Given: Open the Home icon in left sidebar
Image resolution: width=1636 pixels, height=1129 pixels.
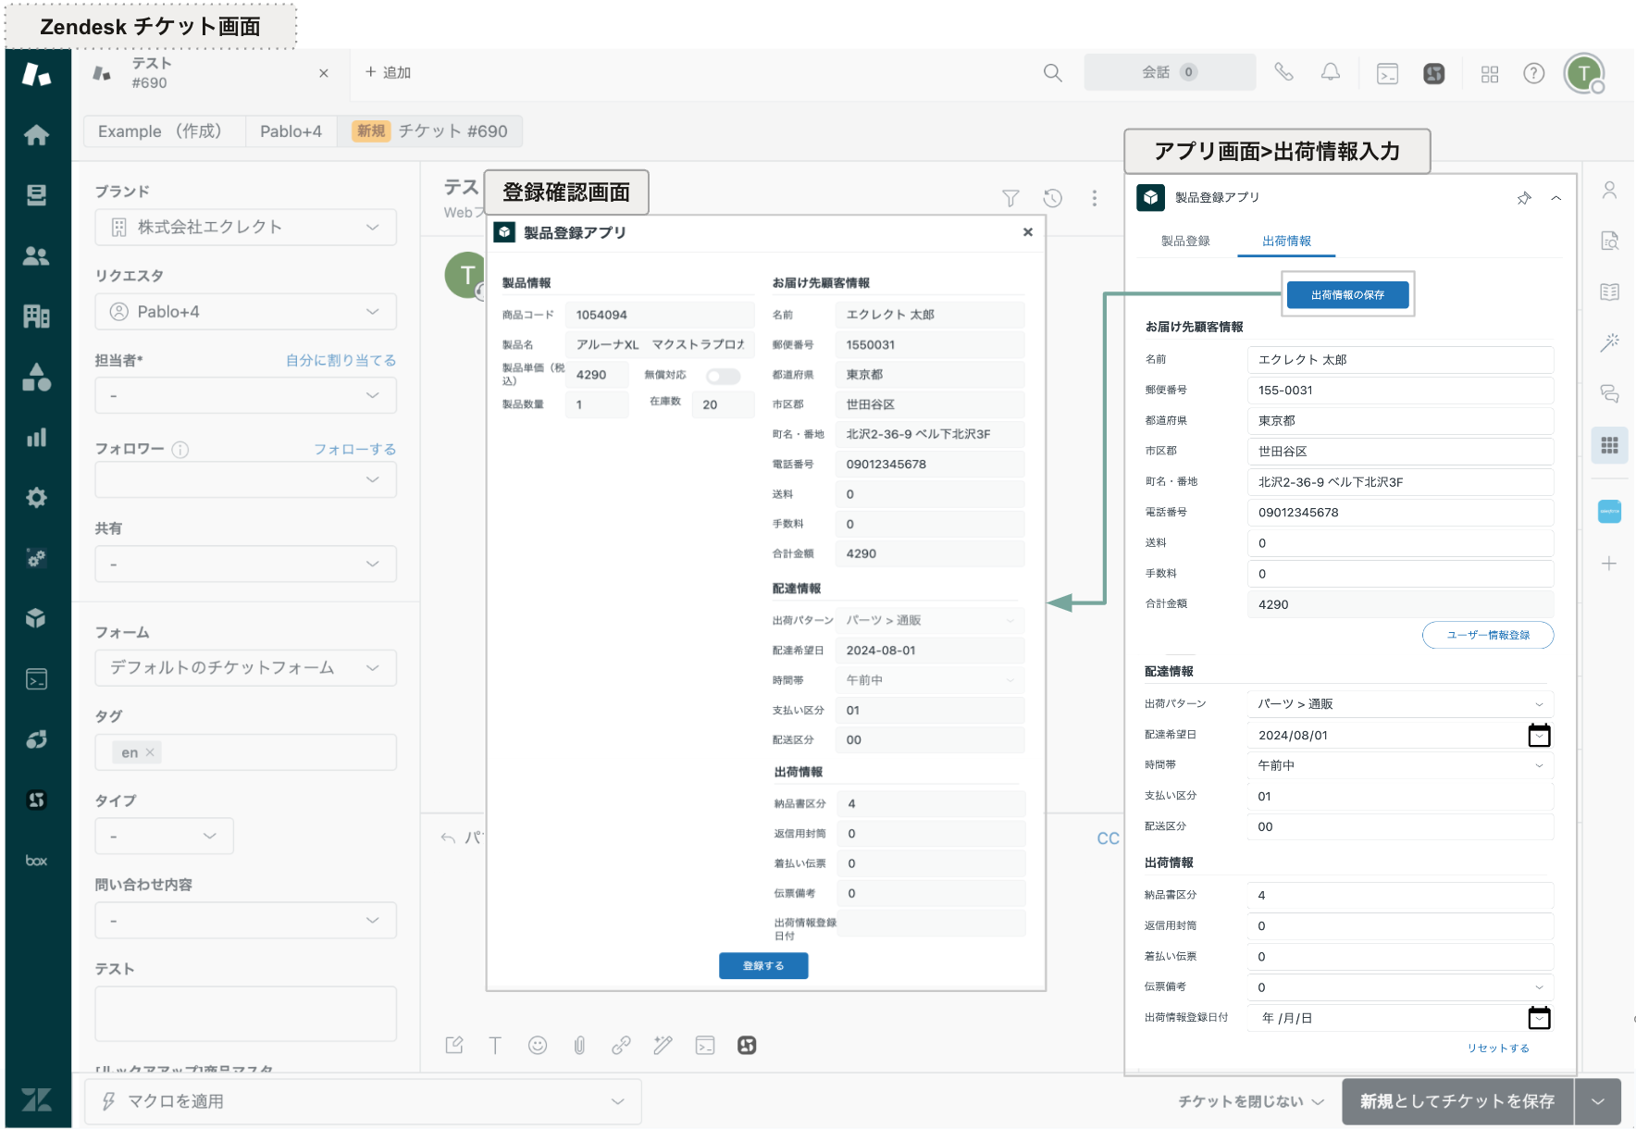Looking at the screenshot, I should pos(36,135).
